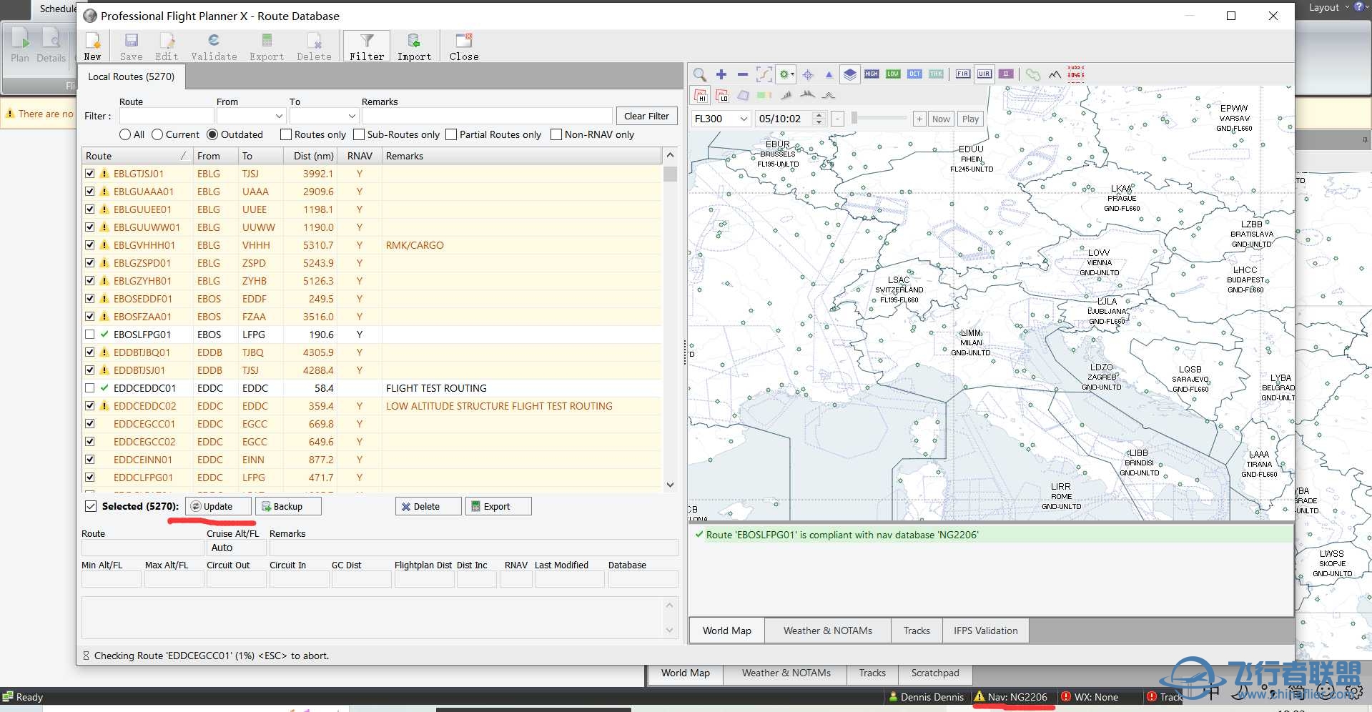Screen dimensions: 1372x712
Task: Toggle the HI chart overlay icon
Action: coord(701,95)
